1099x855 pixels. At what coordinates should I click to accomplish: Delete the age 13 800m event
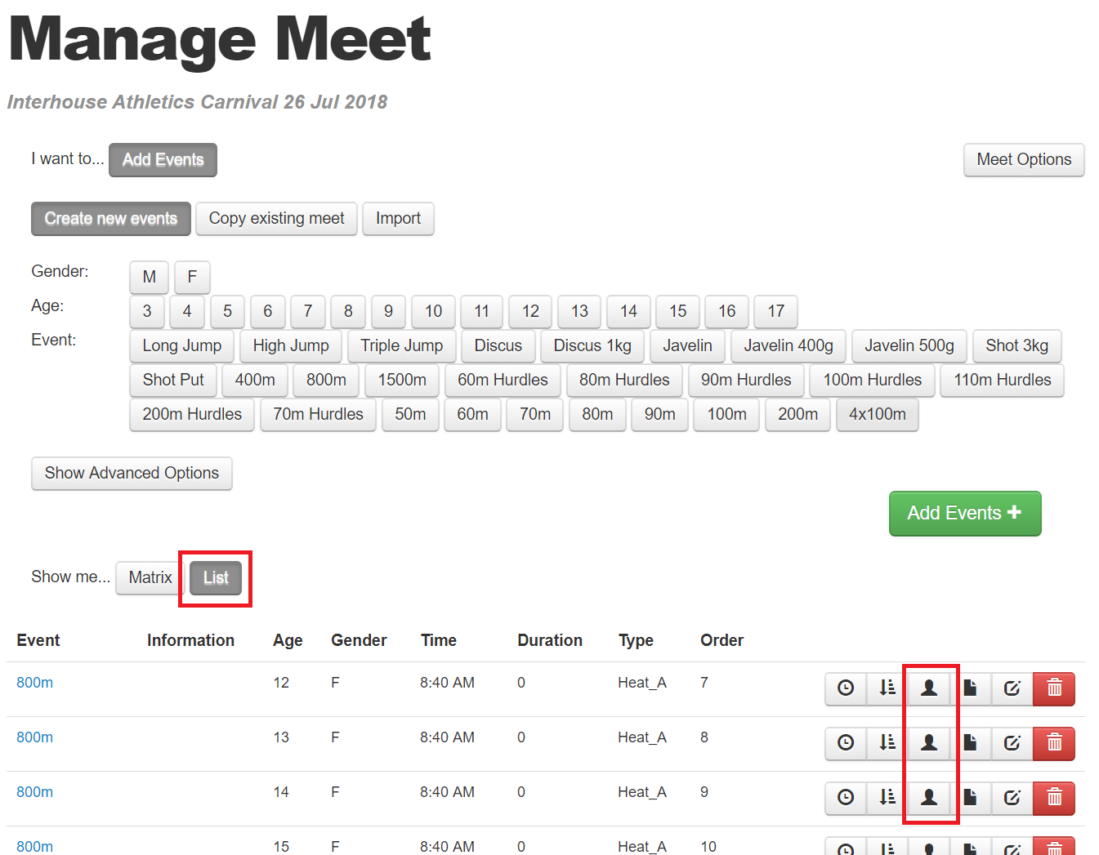[x=1054, y=743]
